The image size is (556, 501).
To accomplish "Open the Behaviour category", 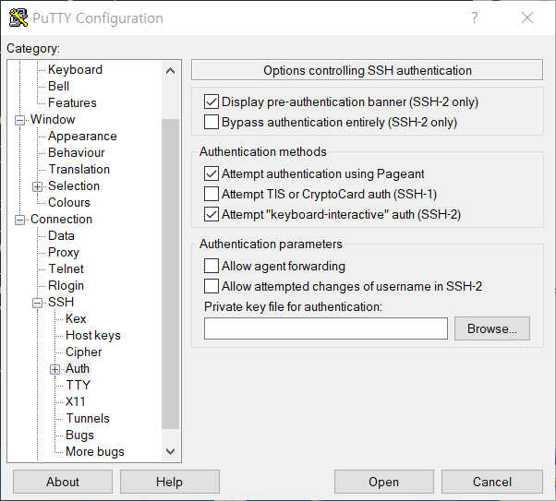I will click(77, 153).
